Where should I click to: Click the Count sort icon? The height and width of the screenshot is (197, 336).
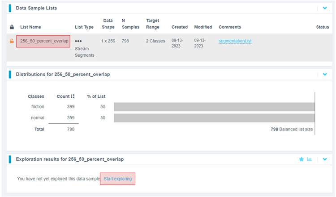click(73, 96)
